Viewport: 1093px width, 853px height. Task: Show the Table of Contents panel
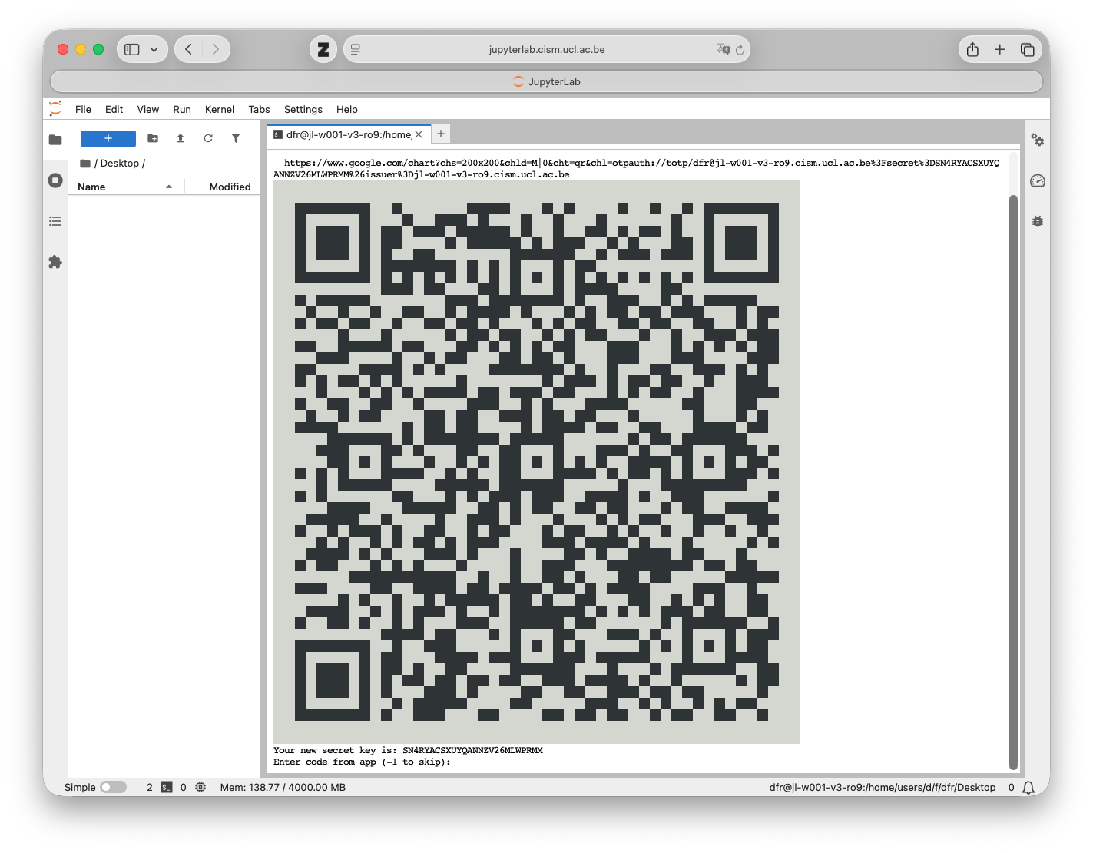tap(55, 221)
